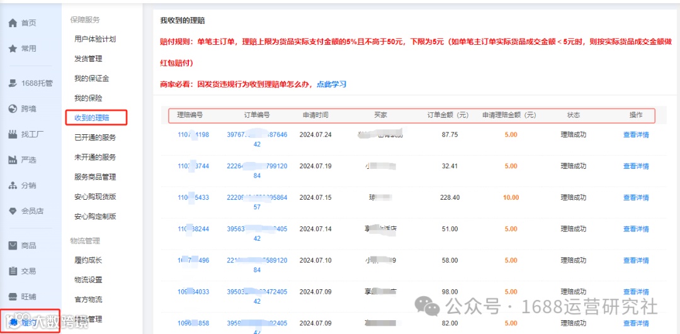This screenshot has height=334, width=680.
Task: Open 已开通的服务 menu item
Action: pyautogui.click(x=95, y=137)
